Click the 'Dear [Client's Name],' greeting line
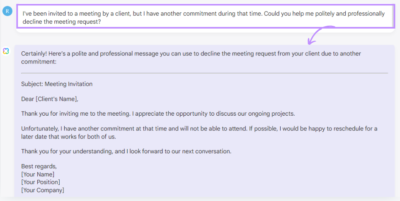The width and height of the screenshot is (400, 201). pos(50,99)
